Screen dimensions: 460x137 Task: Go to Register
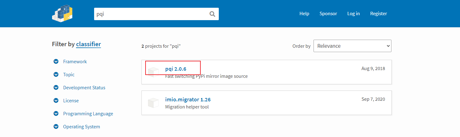(x=379, y=14)
